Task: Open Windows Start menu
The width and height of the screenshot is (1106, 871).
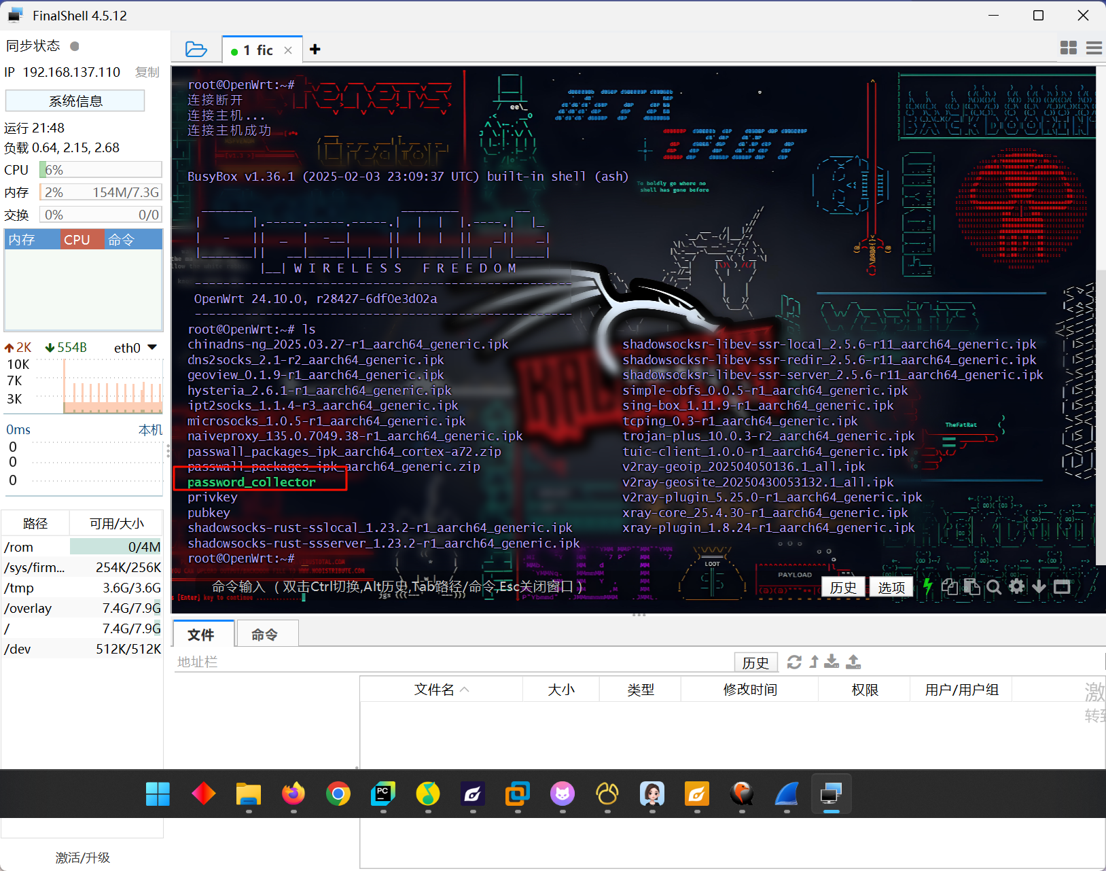Action: point(158,794)
